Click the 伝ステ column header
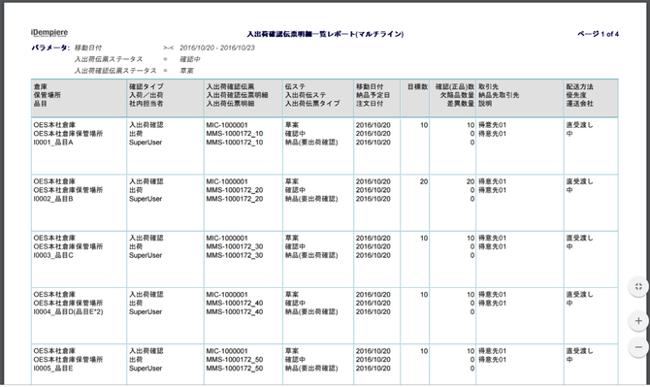650x387 pixels. pos(295,86)
